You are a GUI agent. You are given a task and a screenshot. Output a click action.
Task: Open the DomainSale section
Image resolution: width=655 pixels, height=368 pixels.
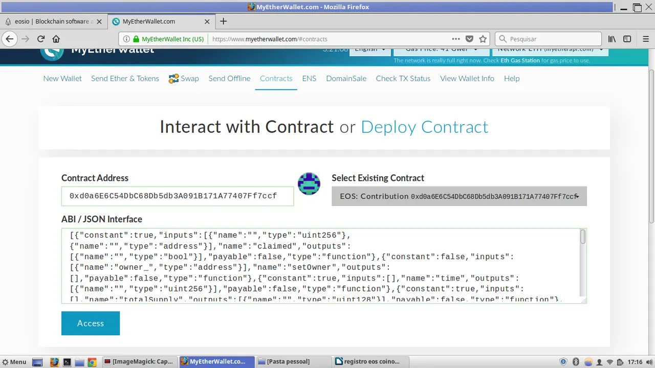pos(346,79)
